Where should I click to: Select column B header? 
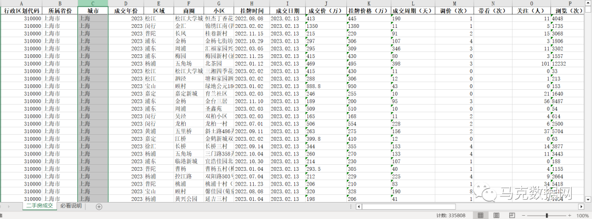pos(60,3)
